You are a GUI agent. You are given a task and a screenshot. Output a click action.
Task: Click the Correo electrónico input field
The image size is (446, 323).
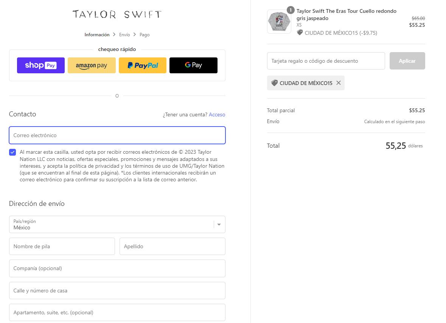coord(117,135)
